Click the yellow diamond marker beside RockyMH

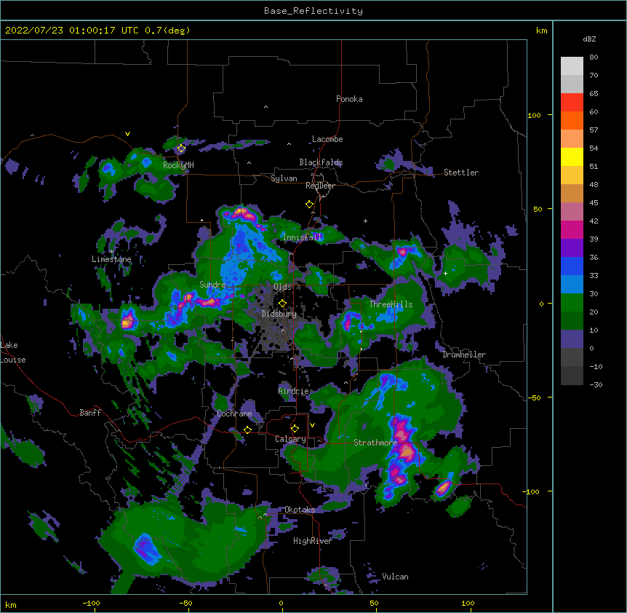(x=181, y=149)
